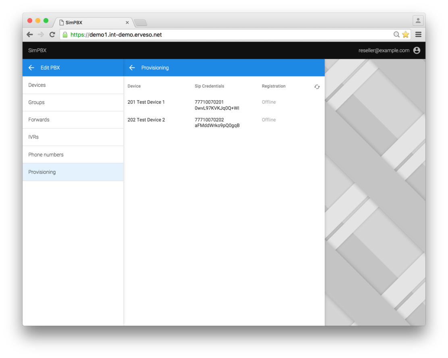This screenshot has height=358, width=448.
Task: Click back arrow in Provisioning header
Action: [x=132, y=68]
